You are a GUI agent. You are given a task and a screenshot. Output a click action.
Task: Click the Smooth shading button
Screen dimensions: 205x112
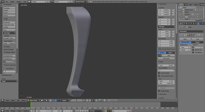click(x=6, y=38)
